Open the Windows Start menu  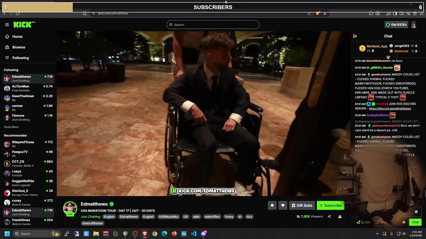pyautogui.click(x=7, y=234)
